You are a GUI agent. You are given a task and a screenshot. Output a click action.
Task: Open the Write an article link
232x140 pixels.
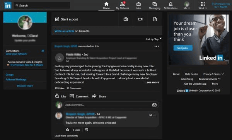(x=64, y=31)
